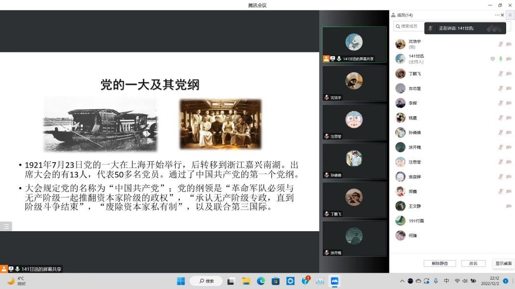
Task: Switch the 中 input method indicator
Action: click(446, 281)
